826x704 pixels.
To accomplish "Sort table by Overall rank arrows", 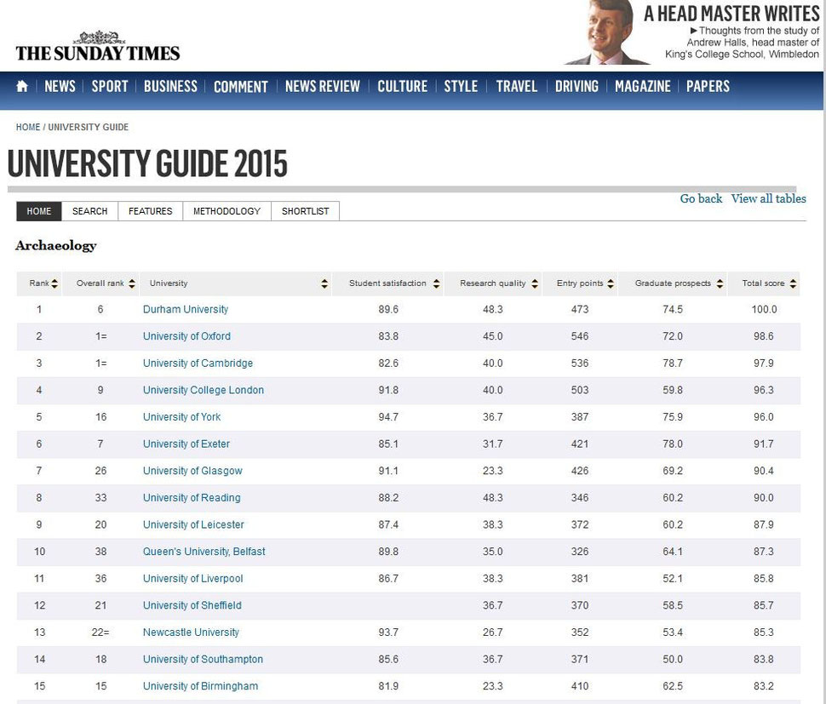I will click(x=132, y=283).
